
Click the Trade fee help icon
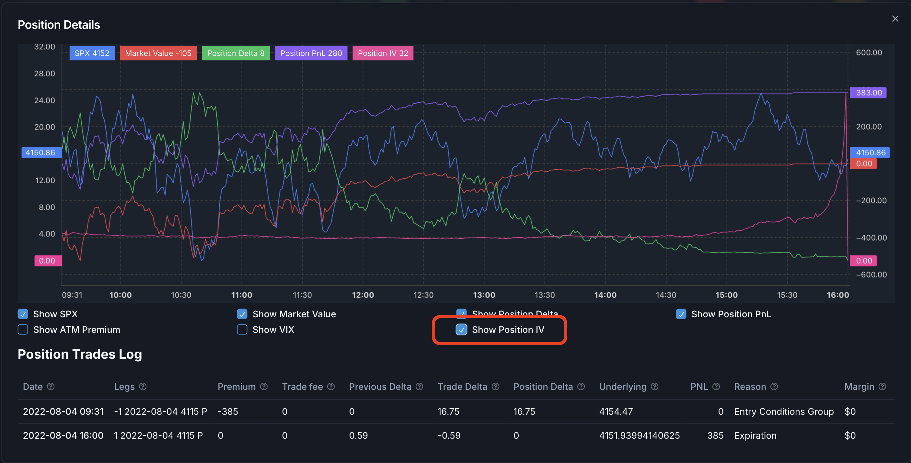(331, 386)
